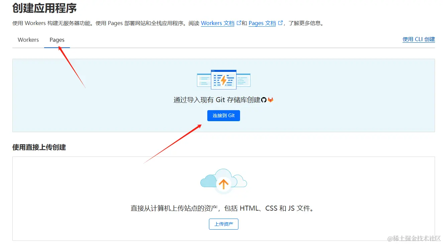Click external-link icon beside Workers 文档
The height and width of the screenshot is (244, 443).
click(239, 23)
